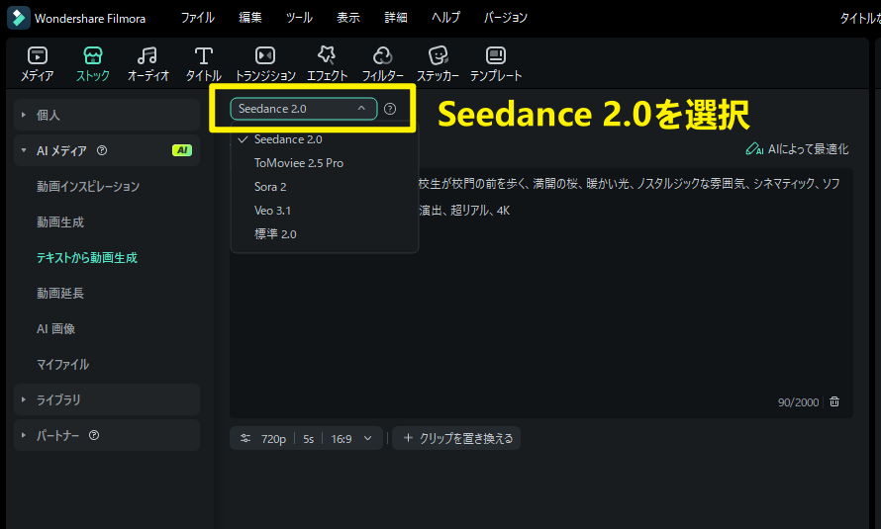
Task: Open the オーディオ (Audio) tab icon
Action: coord(147,55)
